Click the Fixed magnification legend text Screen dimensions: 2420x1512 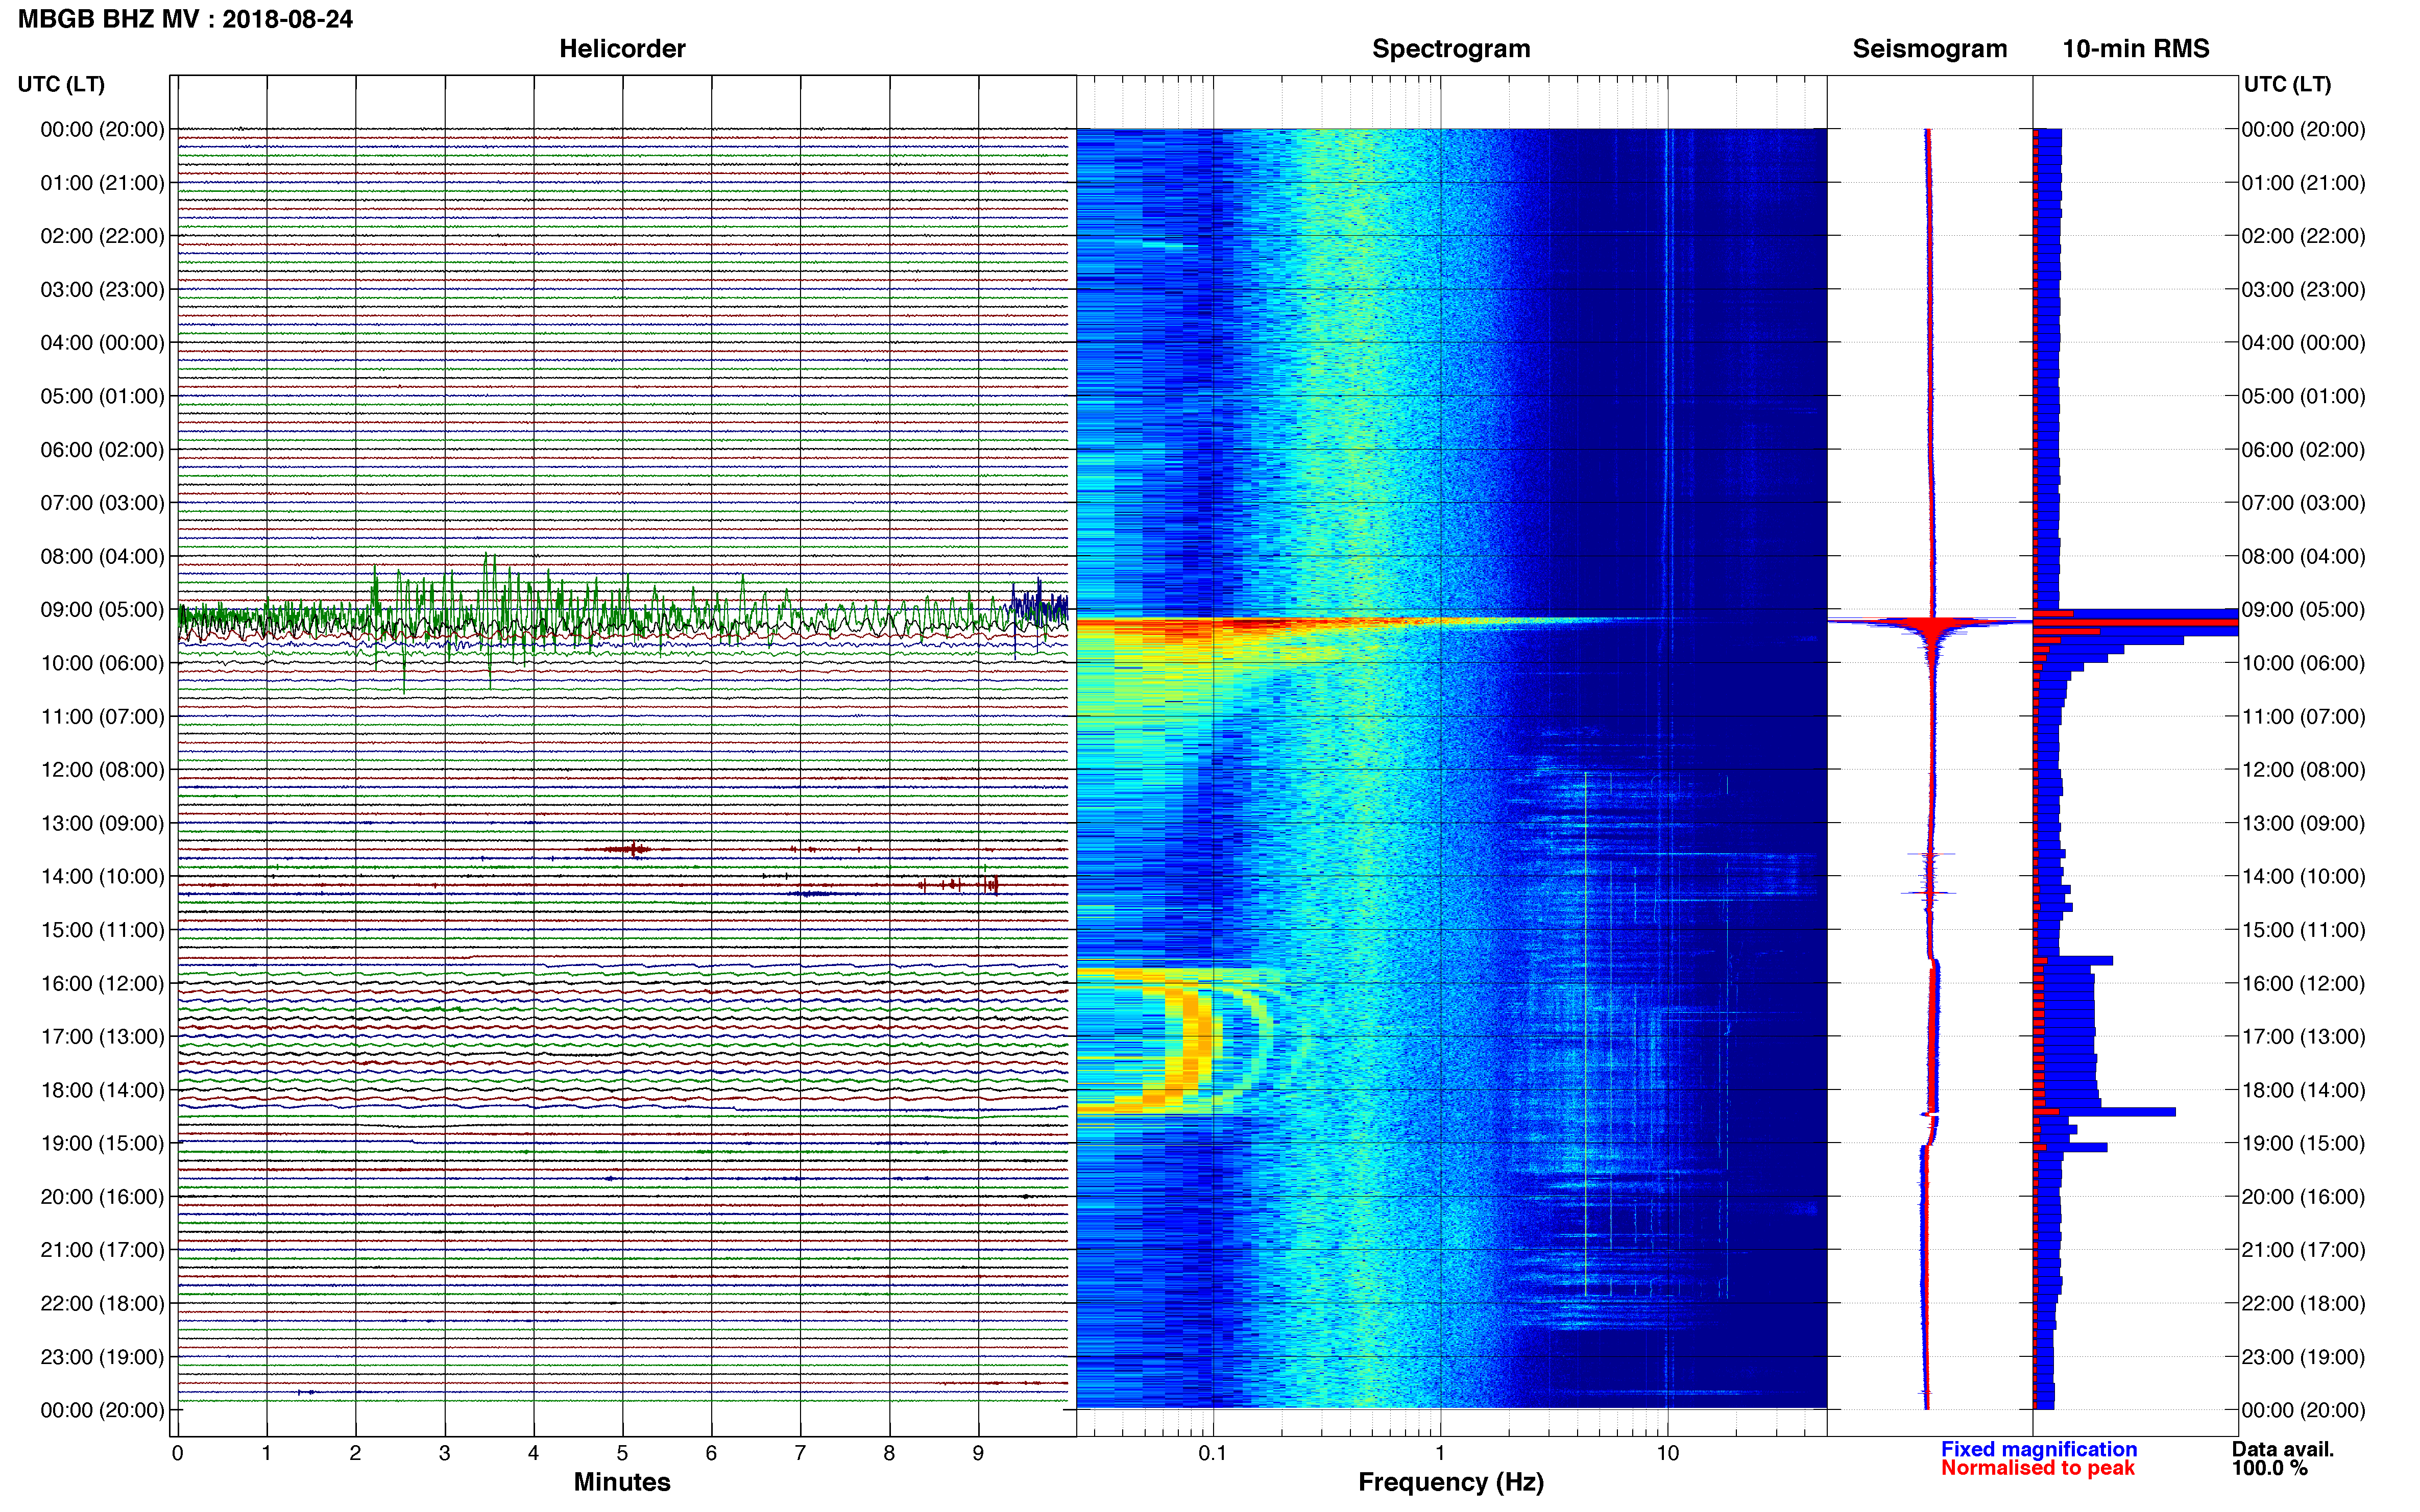[x=2038, y=1449]
